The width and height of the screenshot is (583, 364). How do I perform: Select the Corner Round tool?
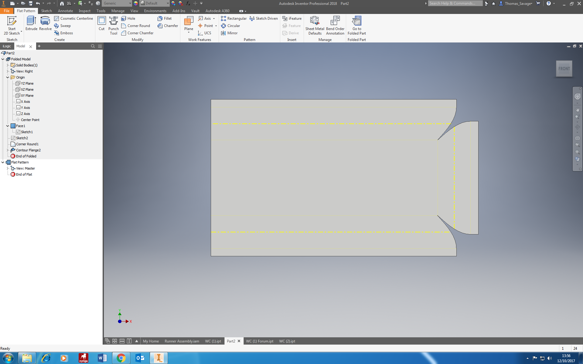coord(136,25)
